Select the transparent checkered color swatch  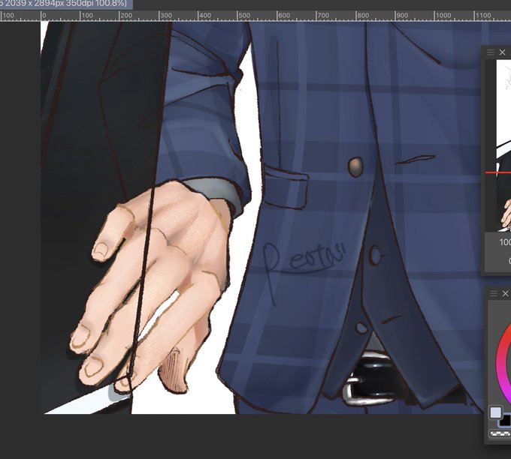click(500, 433)
